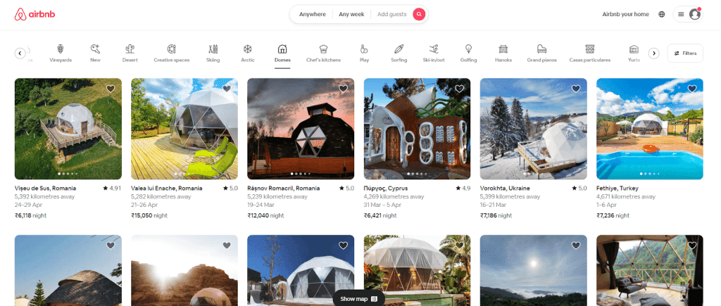Save Râșnov Romacril listing with heart

(343, 89)
